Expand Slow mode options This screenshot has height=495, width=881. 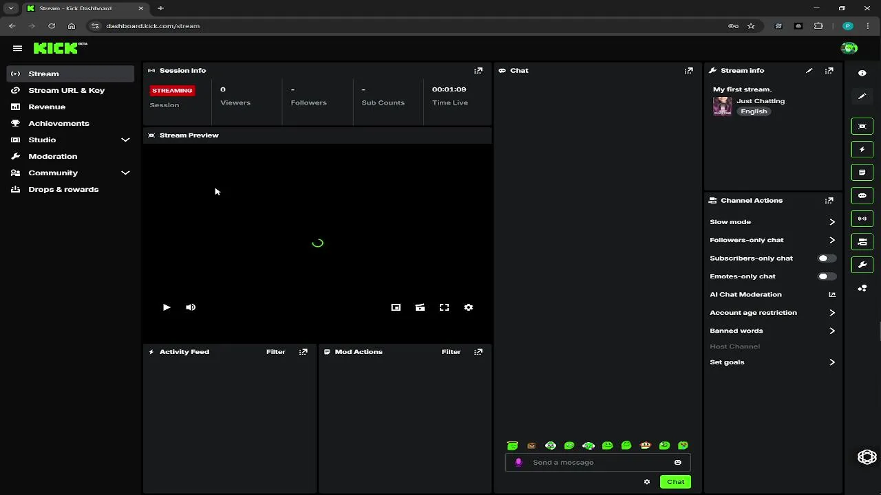(x=832, y=222)
